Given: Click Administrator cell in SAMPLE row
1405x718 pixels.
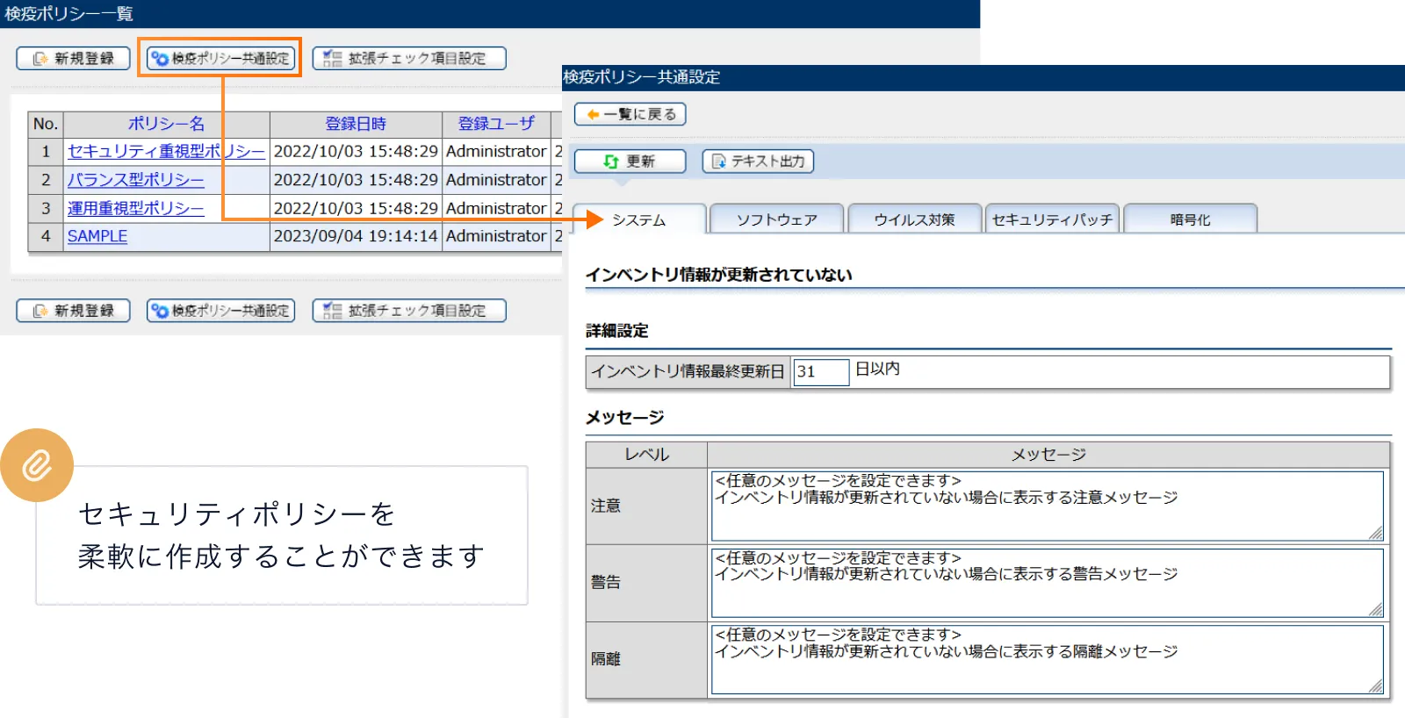Looking at the screenshot, I should [496, 236].
